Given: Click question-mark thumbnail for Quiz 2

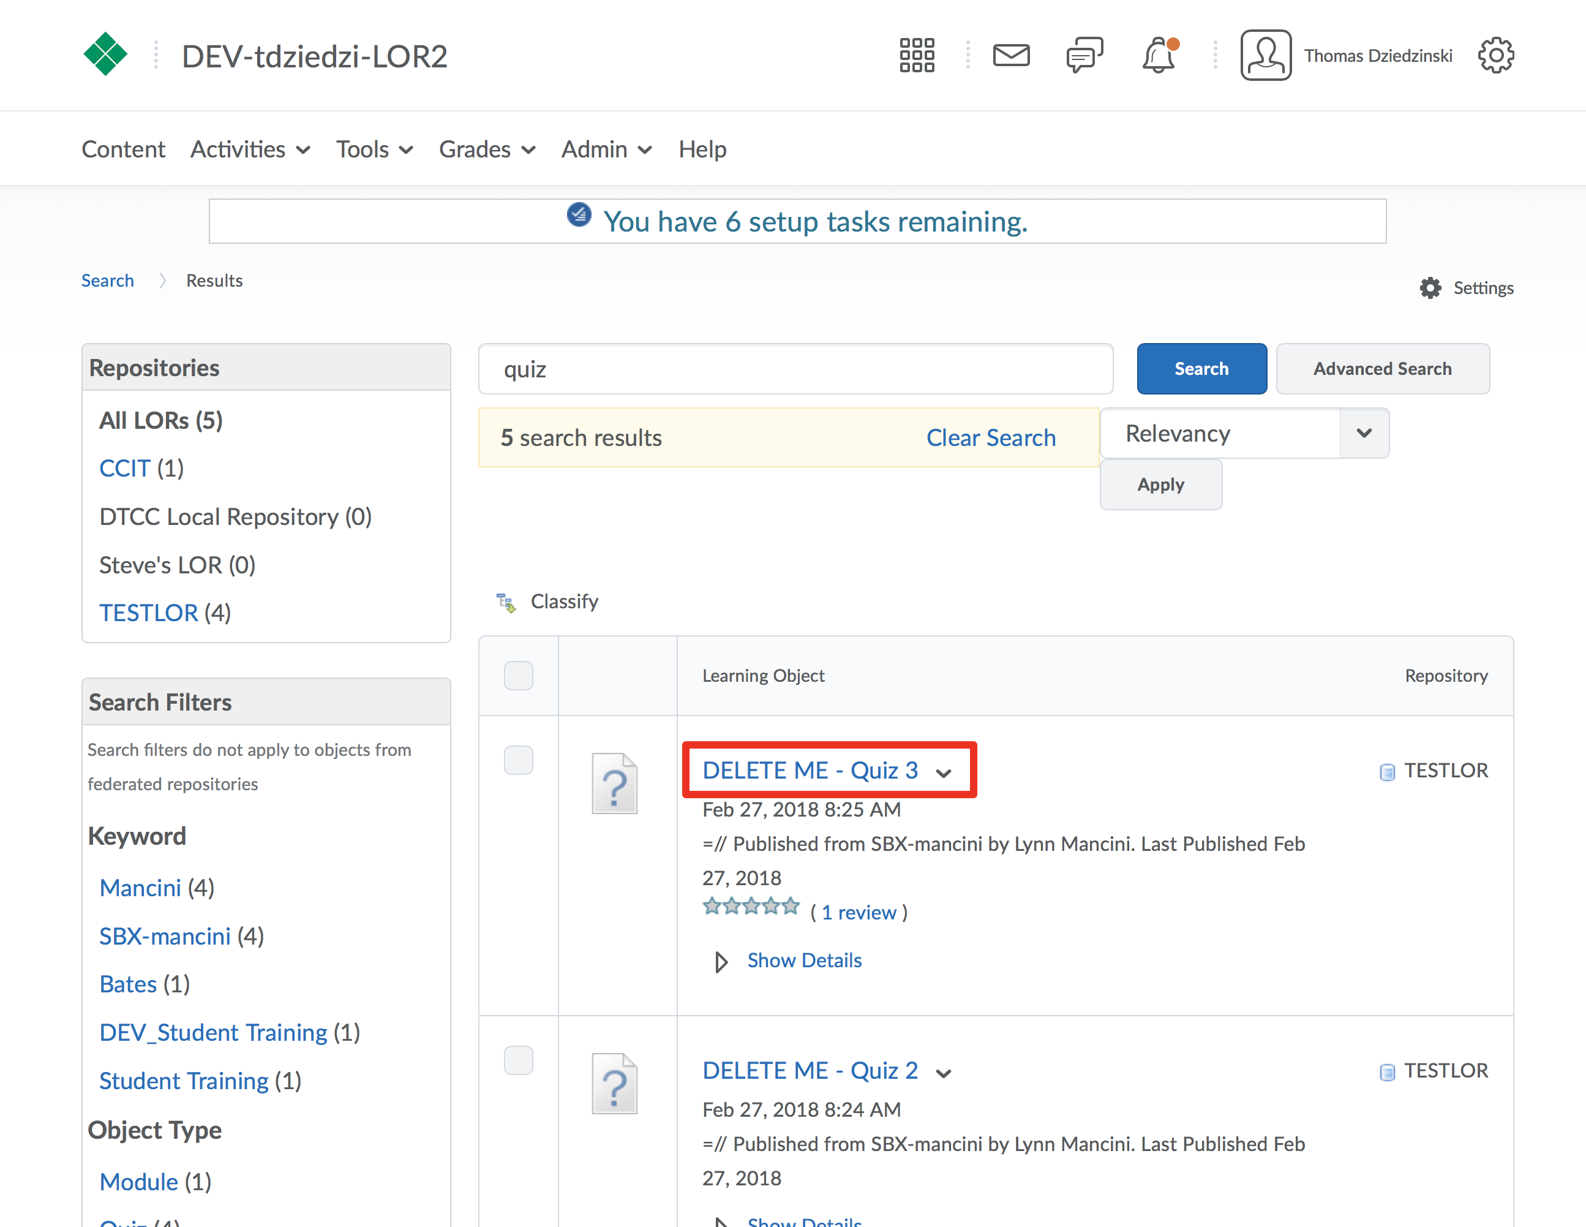Looking at the screenshot, I should point(614,1083).
